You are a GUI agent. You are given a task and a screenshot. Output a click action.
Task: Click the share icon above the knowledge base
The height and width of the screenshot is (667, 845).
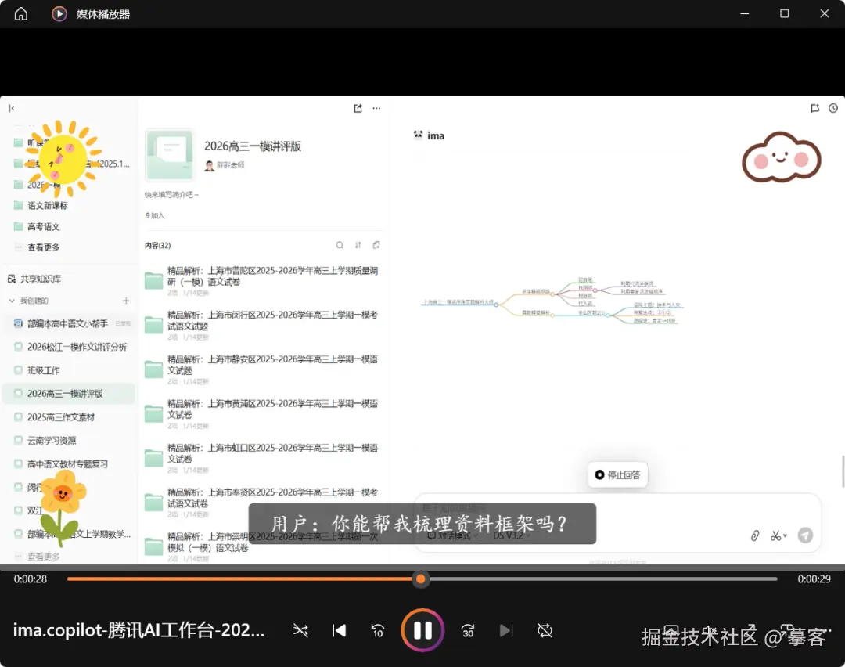(x=358, y=108)
